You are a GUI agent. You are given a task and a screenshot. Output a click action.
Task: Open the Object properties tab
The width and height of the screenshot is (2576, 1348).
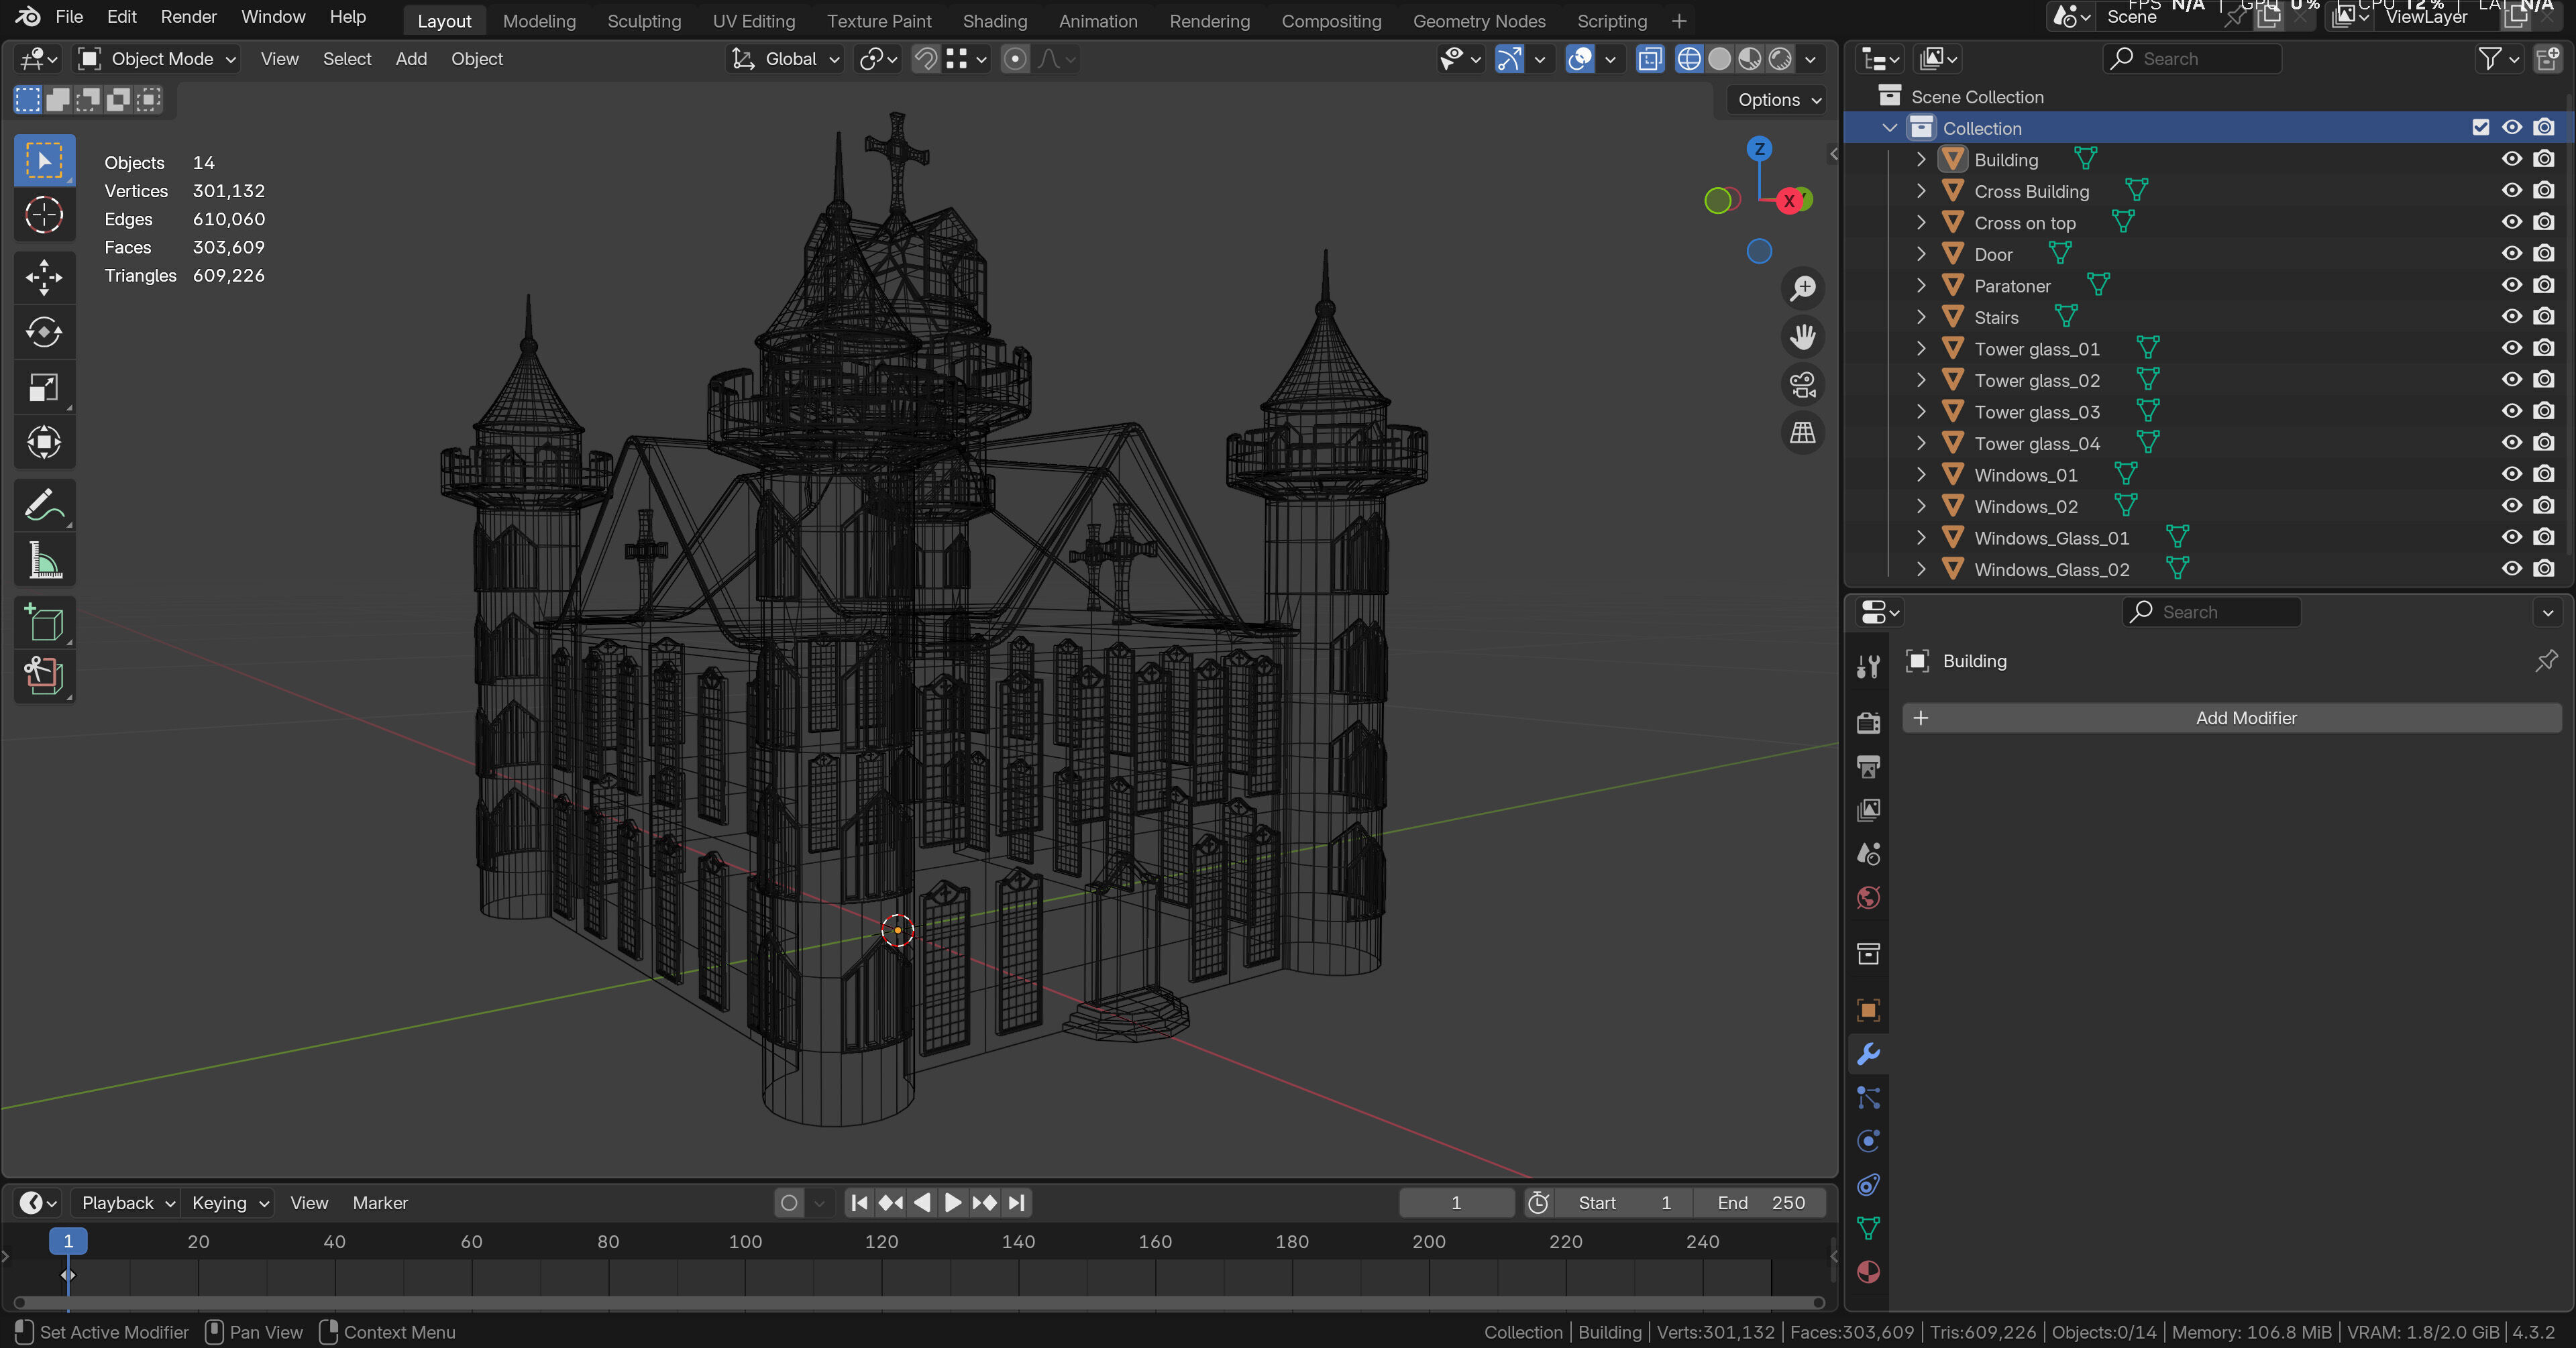pyautogui.click(x=1868, y=1010)
